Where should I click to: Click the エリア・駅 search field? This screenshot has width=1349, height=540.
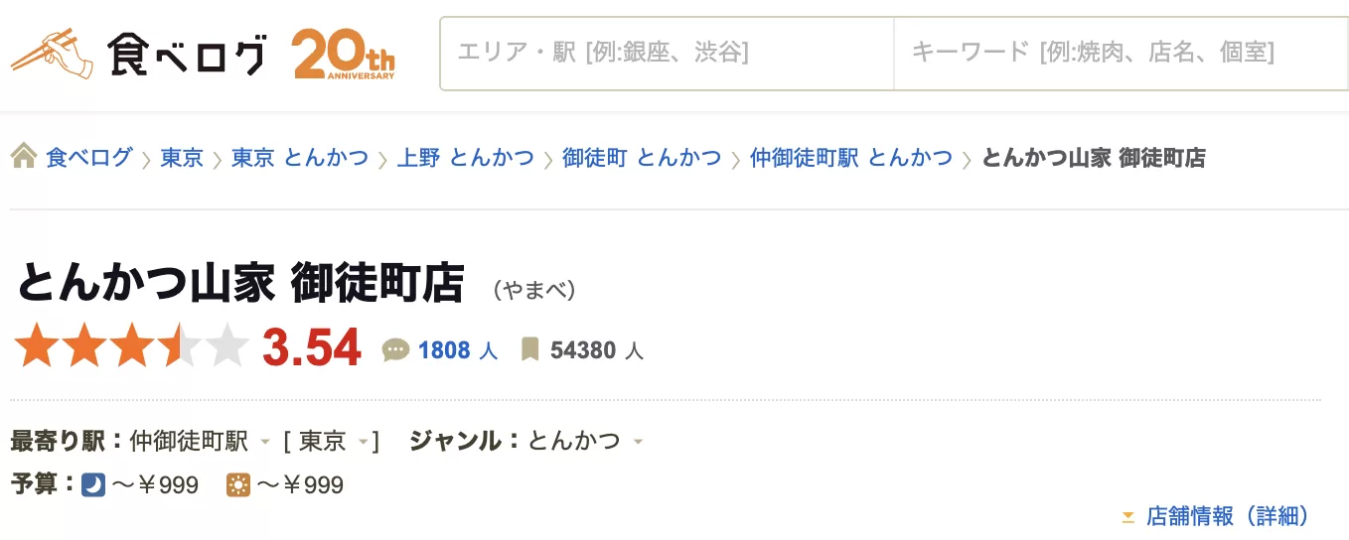(x=668, y=53)
